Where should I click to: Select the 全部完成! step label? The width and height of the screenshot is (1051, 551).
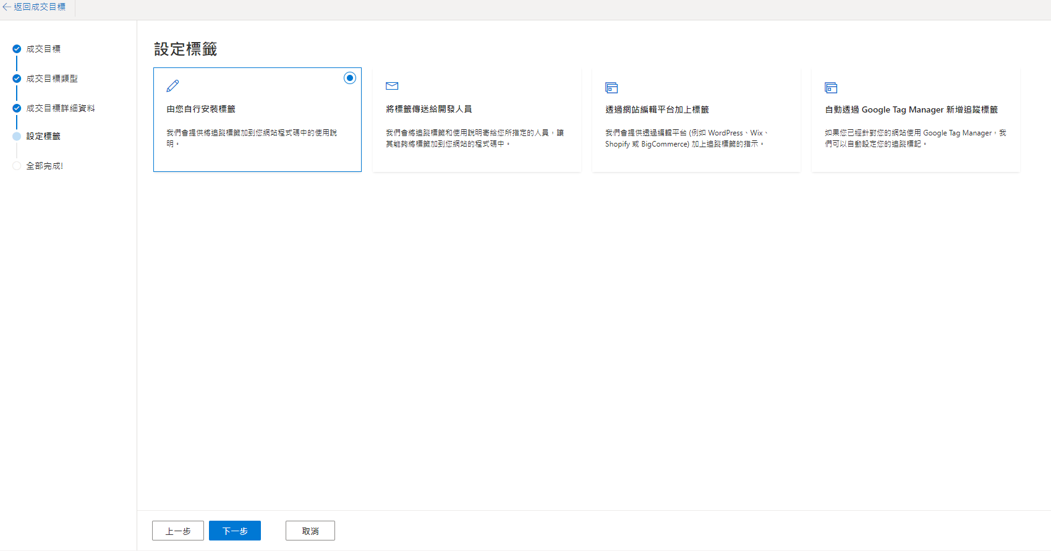click(x=45, y=166)
